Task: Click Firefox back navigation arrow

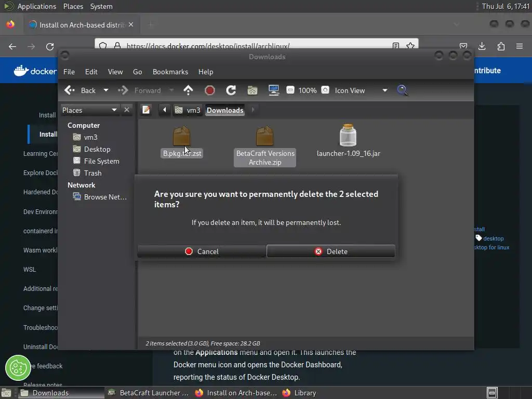Action: pos(12,46)
